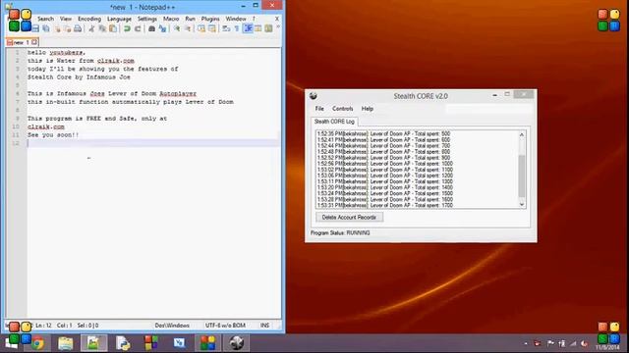Open the Plugins menu in Notepad++
Image resolution: width=629 pixels, height=353 pixels.
pyautogui.click(x=210, y=19)
